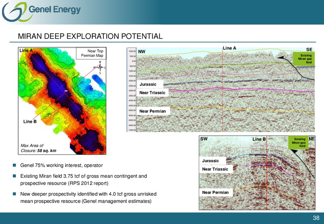
Task: Click the '1000.00' depth value on the Line A axis
Action: [x=132, y=51]
